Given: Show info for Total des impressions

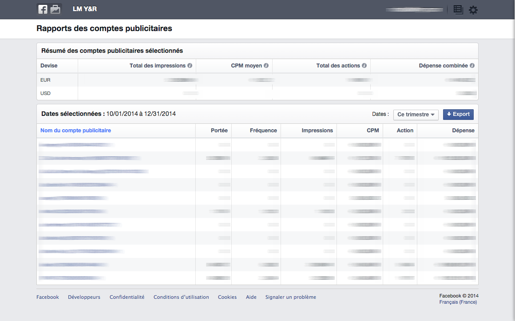Looking at the screenshot, I should pyautogui.click(x=190, y=66).
